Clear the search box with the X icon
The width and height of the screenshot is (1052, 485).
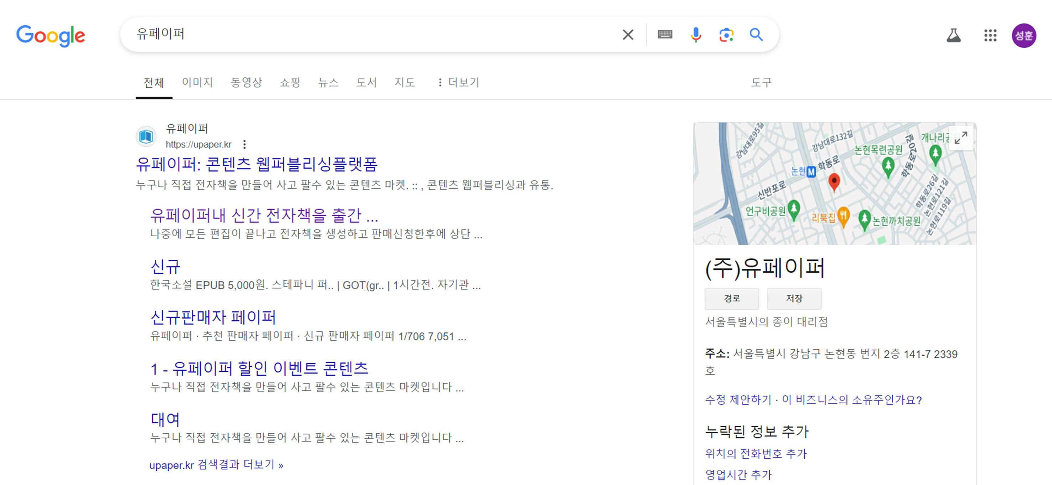(x=628, y=35)
